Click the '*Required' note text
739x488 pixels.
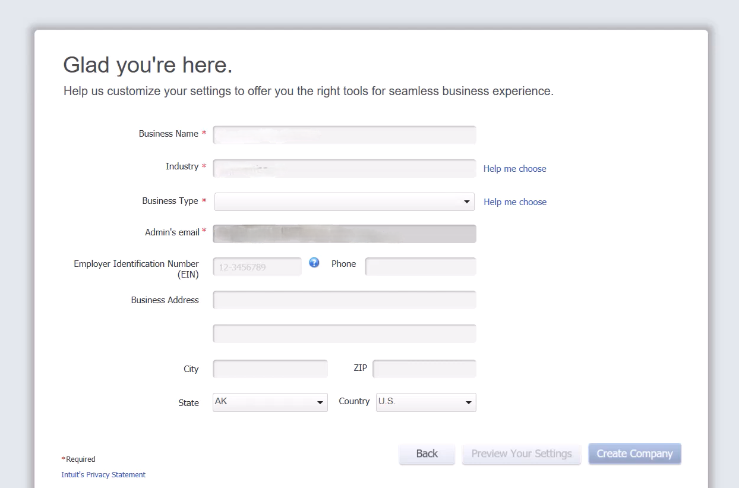point(78,459)
